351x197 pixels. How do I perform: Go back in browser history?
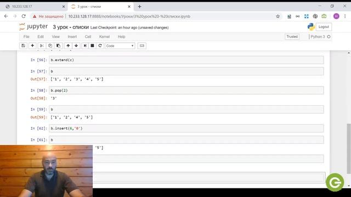coord(6,16)
